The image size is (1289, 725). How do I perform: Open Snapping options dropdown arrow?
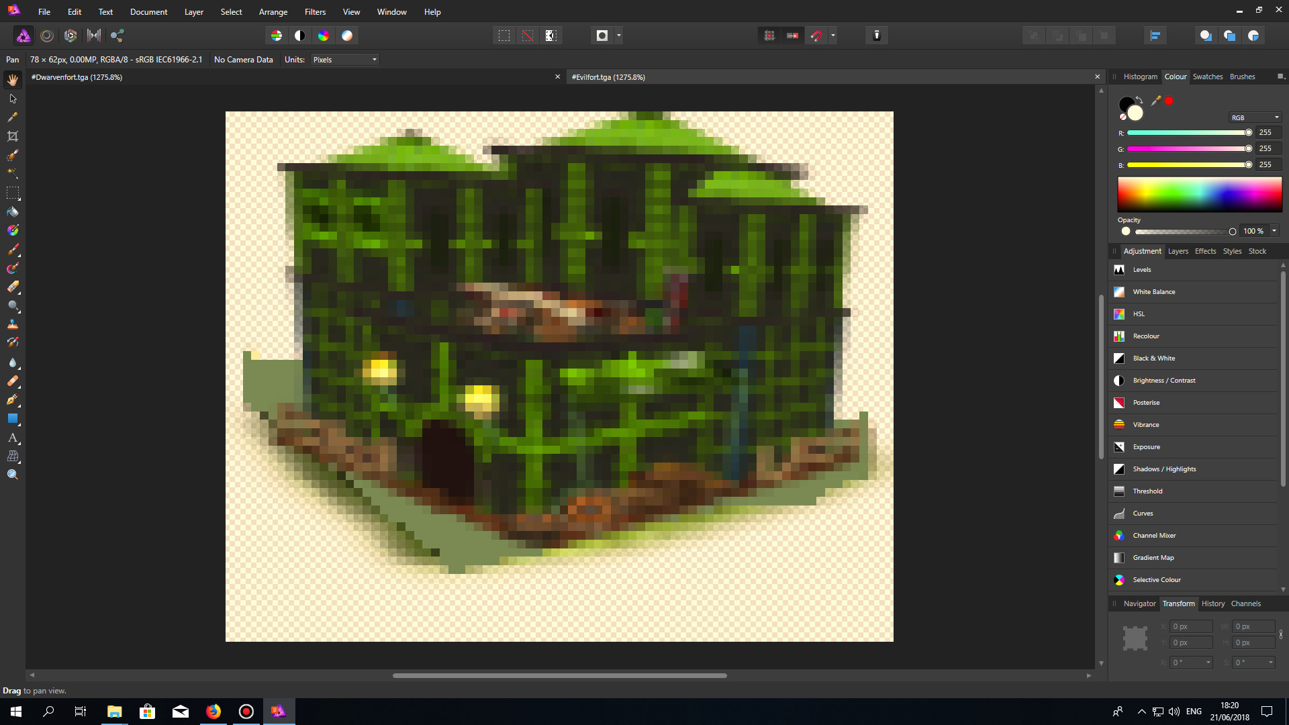tap(833, 36)
